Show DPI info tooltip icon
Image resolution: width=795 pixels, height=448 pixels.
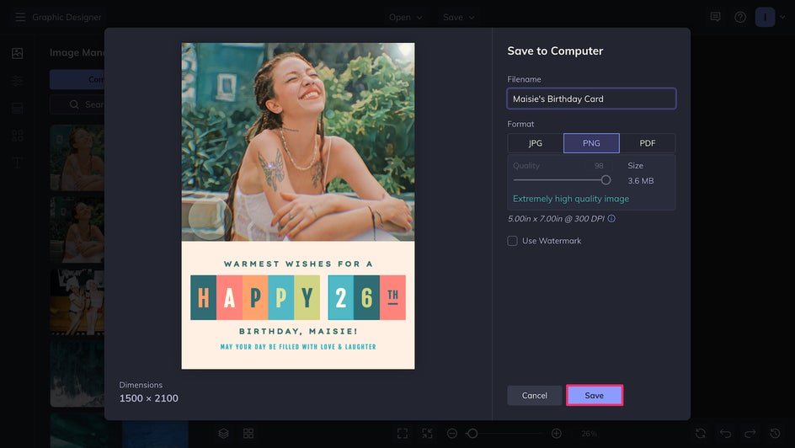pyautogui.click(x=611, y=218)
